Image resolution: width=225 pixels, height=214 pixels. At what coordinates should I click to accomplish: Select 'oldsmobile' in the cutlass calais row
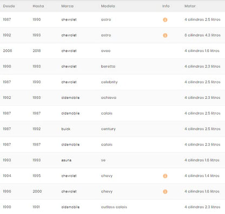click(x=70, y=207)
